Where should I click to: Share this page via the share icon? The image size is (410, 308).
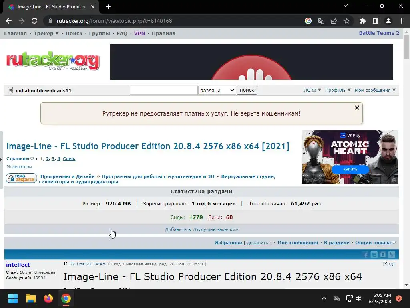pyautogui.click(x=334, y=21)
